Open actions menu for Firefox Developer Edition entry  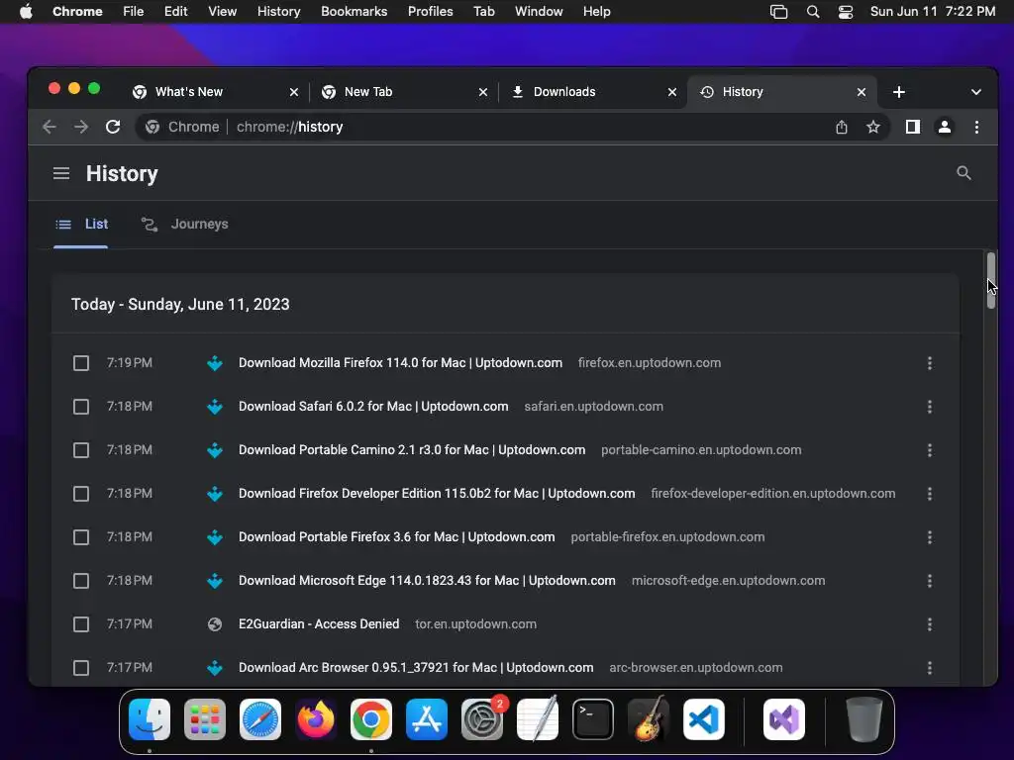(x=929, y=494)
